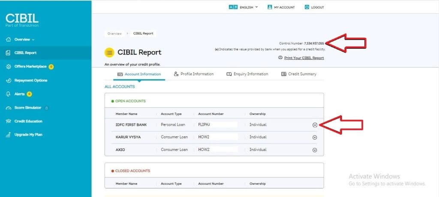Click the yellow menu icon beside CIBIL Report

109,53
